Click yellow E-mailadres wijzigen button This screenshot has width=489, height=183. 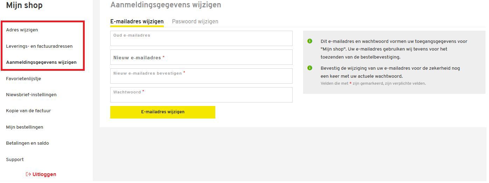pos(163,112)
